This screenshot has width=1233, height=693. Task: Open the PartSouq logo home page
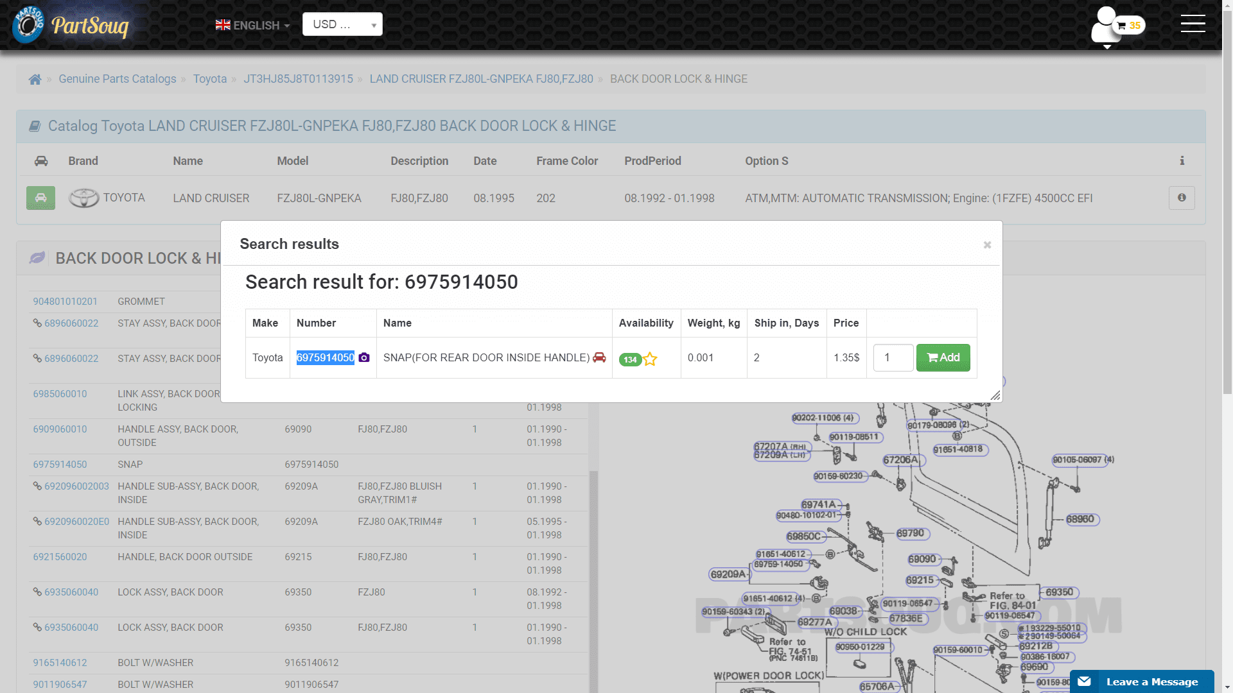pyautogui.click(x=71, y=25)
